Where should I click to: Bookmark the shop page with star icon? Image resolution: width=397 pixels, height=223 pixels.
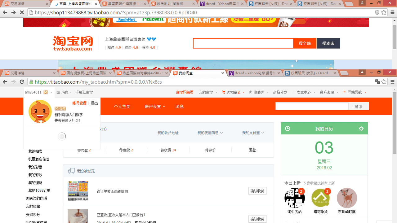pos(384,13)
